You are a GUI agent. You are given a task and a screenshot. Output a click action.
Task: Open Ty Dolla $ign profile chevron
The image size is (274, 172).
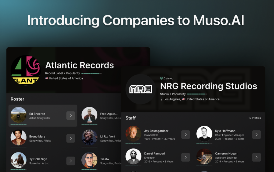point(71,161)
